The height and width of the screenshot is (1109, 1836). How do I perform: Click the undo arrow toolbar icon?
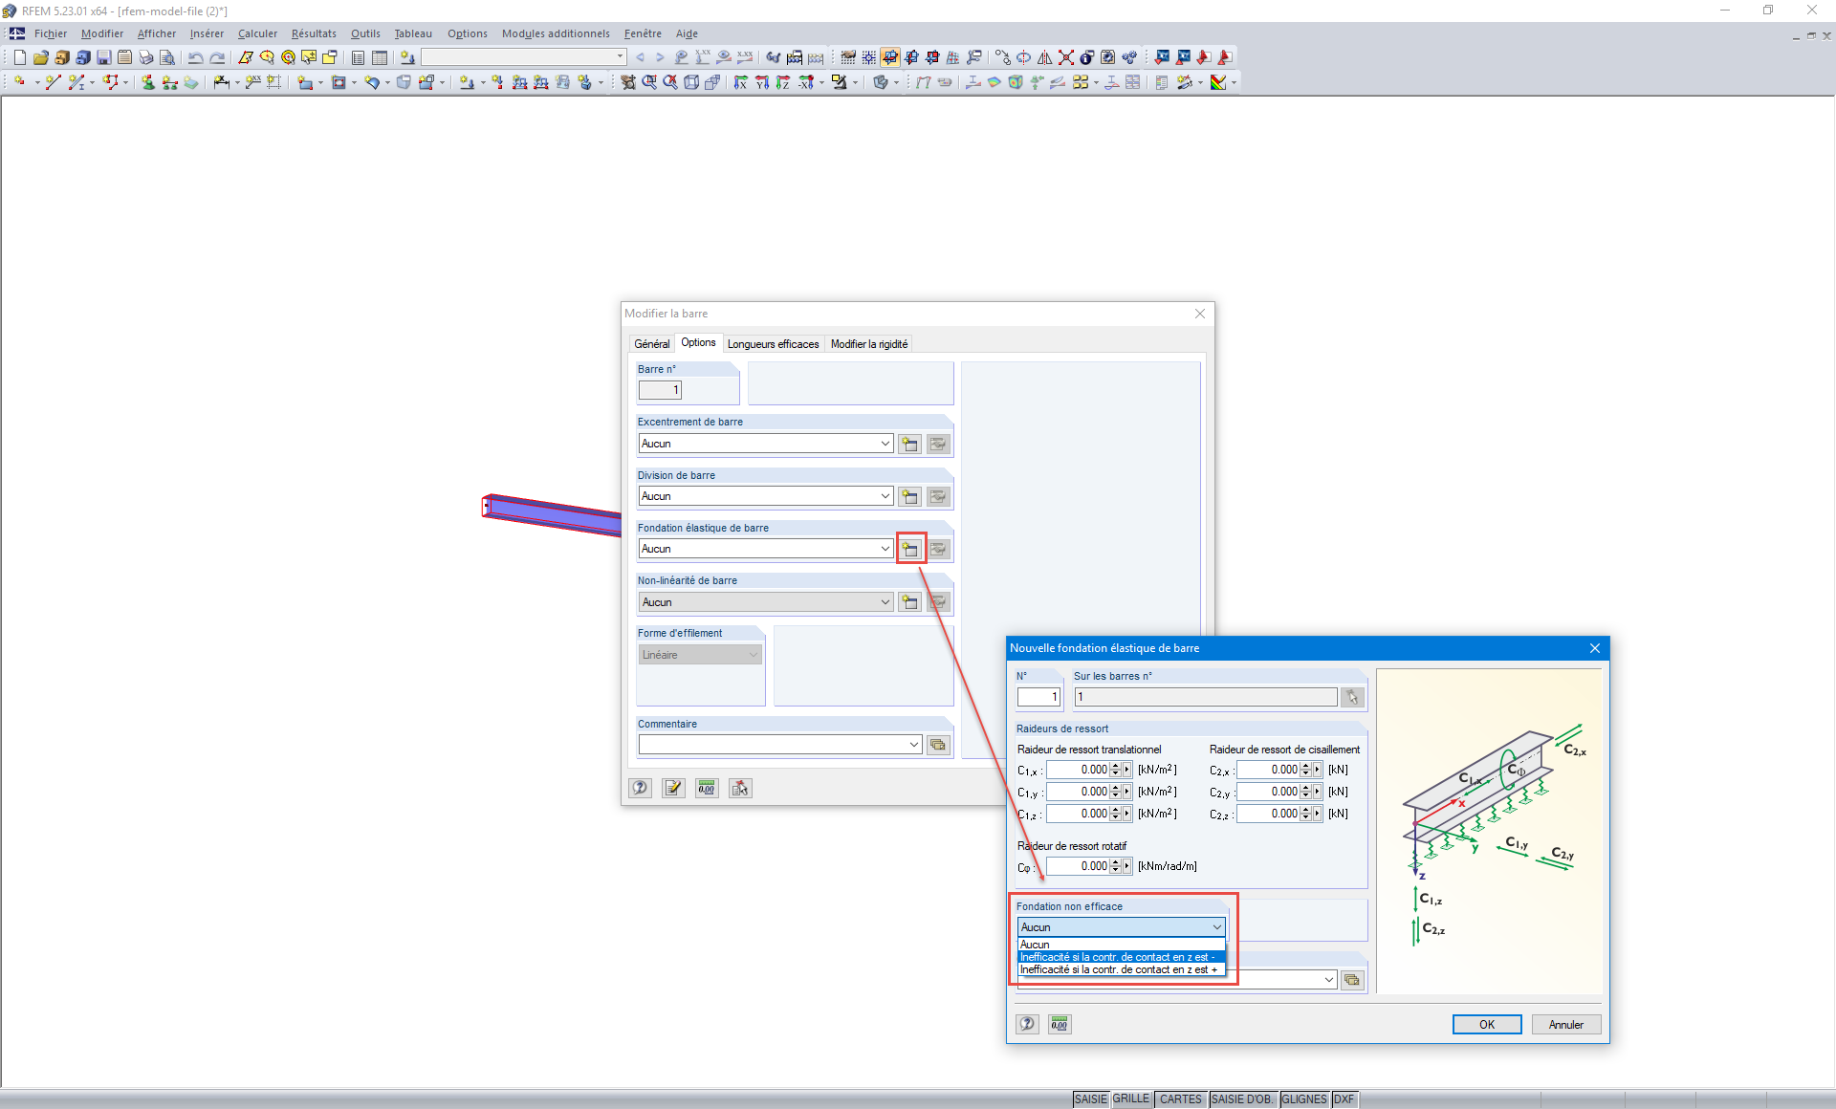[x=195, y=57]
